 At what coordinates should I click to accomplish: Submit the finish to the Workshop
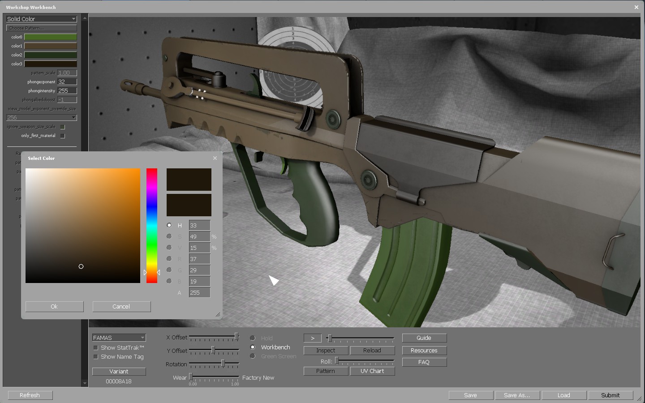611,395
